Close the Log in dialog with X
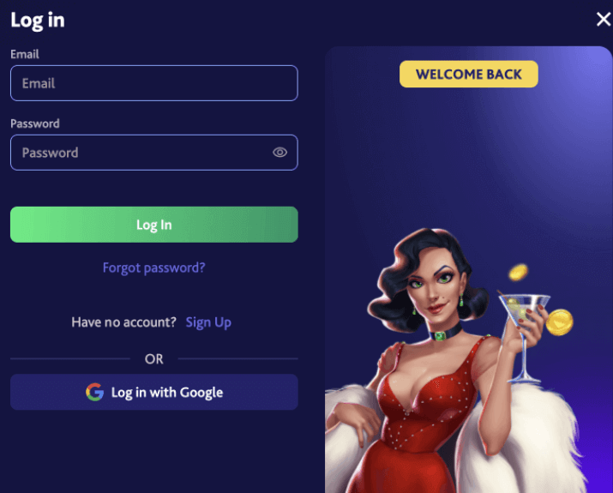Image resolution: width=613 pixels, height=493 pixels. click(604, 19)
